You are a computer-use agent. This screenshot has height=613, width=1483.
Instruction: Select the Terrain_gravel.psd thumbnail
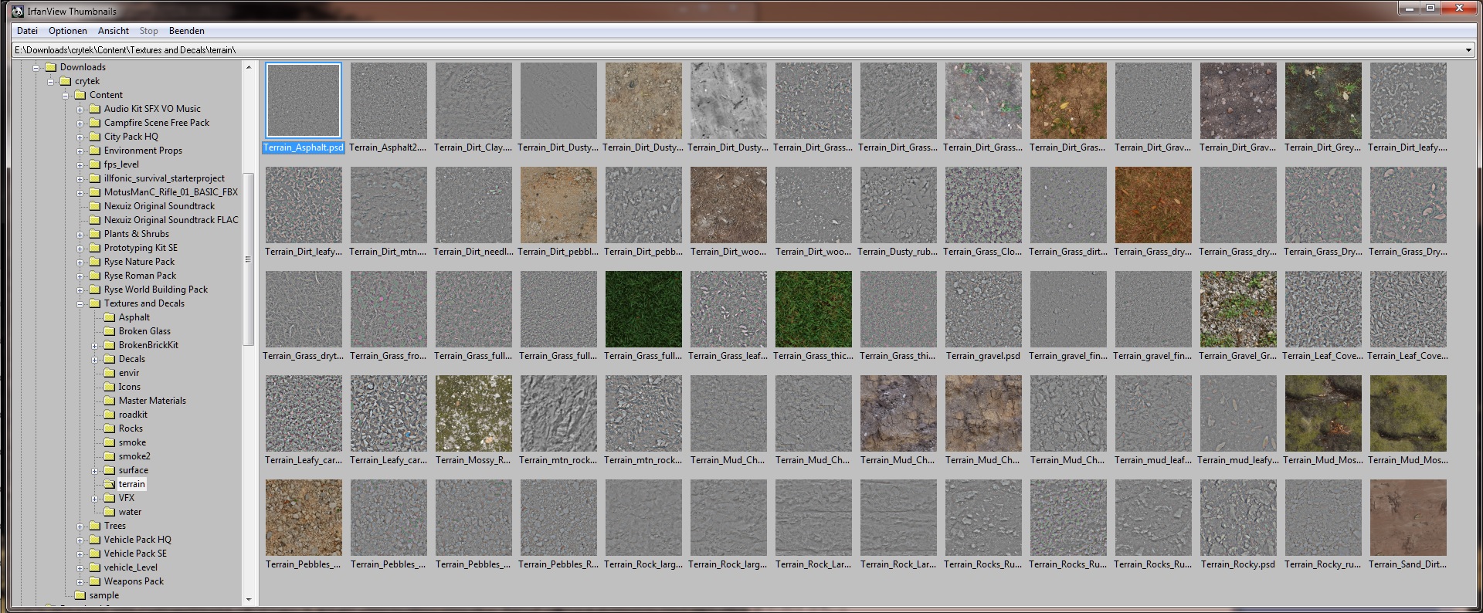(982, 309)
